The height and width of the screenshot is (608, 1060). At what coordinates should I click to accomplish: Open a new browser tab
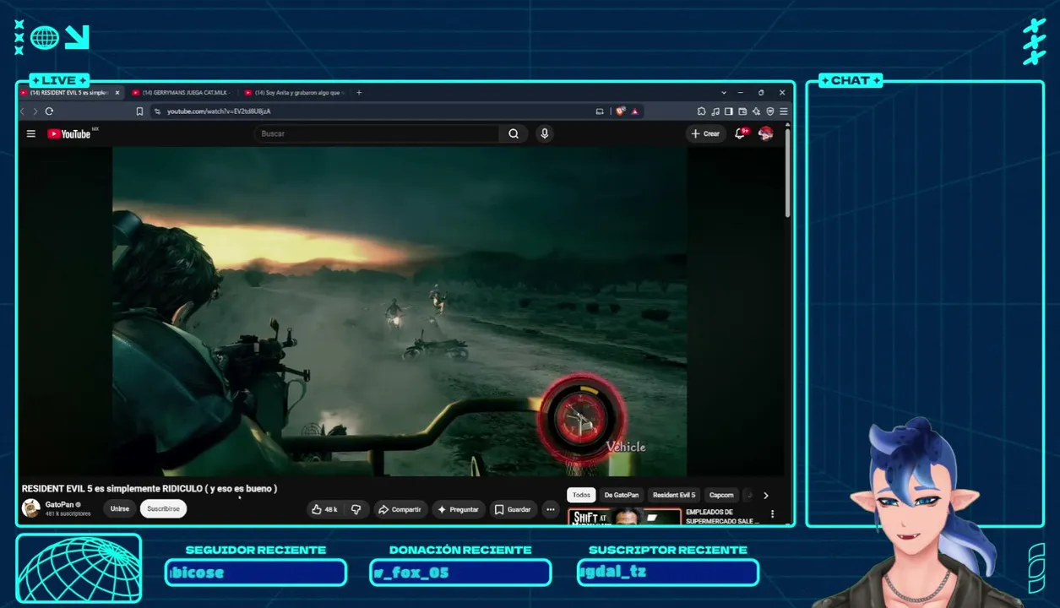click(x=359, y=93)
